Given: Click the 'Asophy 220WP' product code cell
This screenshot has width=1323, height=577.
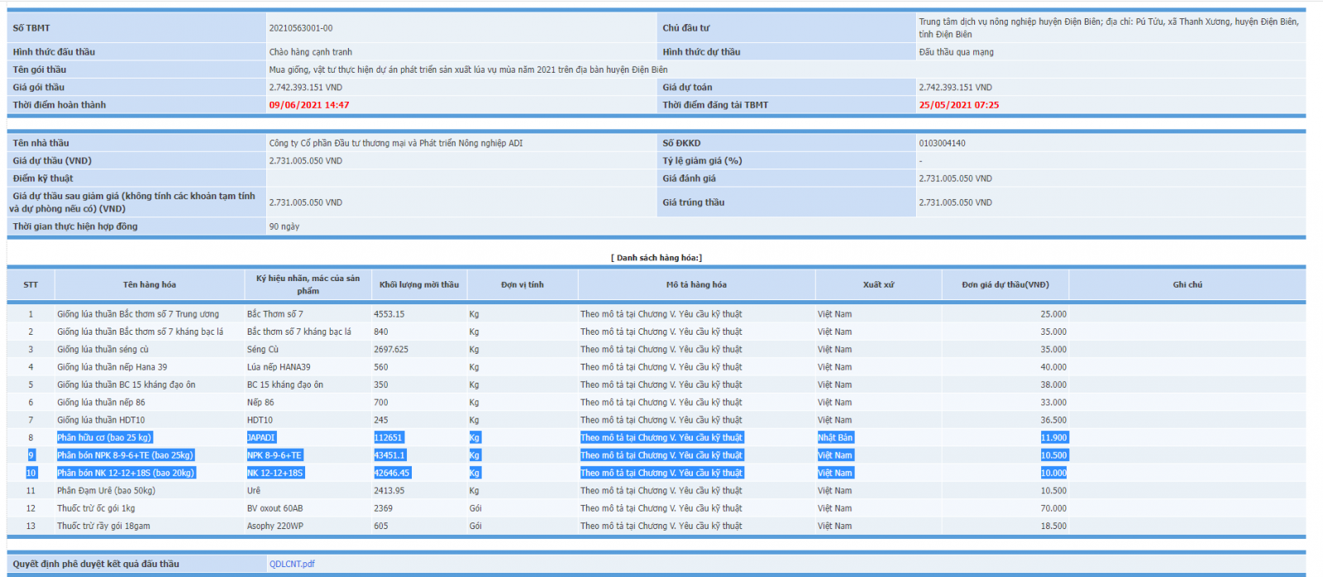Looking at the screenshot, I should click(x=275, y=526).
